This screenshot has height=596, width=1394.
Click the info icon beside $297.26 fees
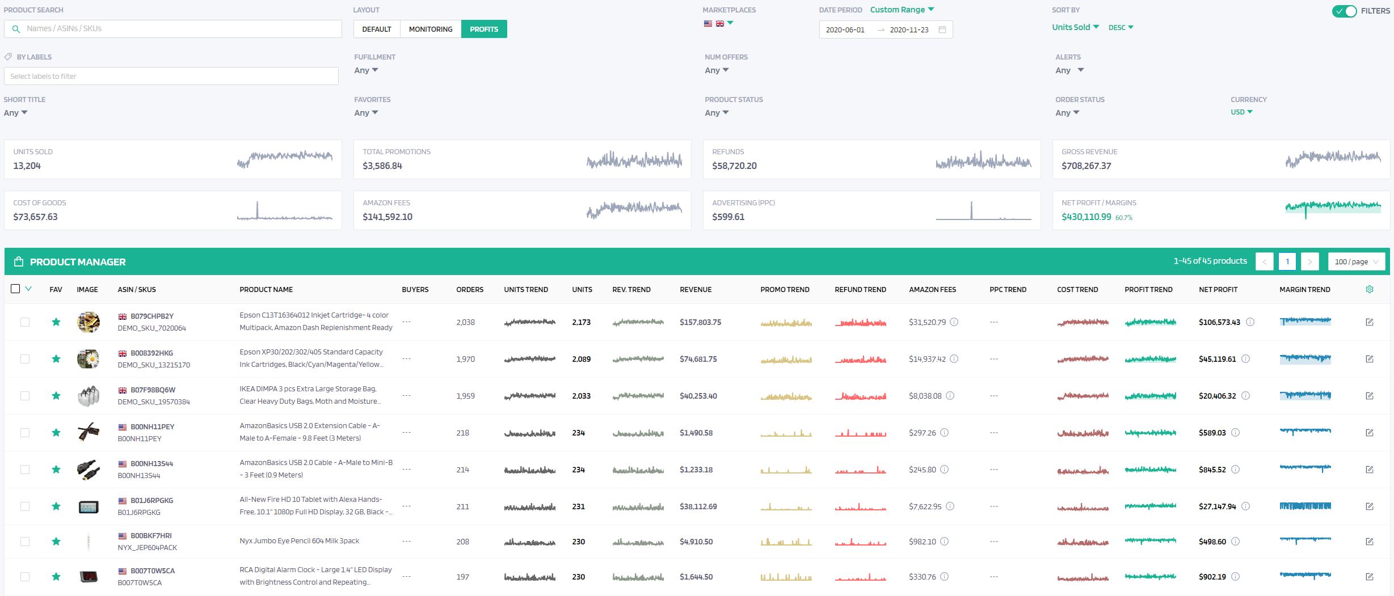tap(945, 433)
